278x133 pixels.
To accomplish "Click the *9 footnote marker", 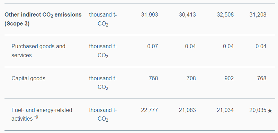I will pos(36,117).
